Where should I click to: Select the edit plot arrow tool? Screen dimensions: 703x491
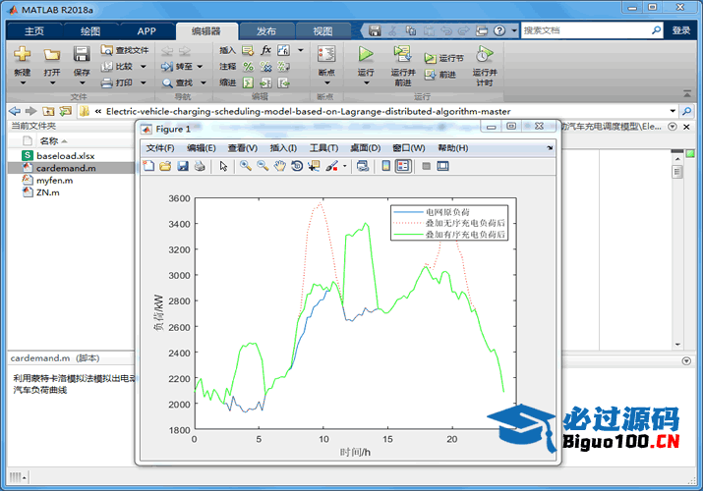pyautogui.click(x=223, y=166)
